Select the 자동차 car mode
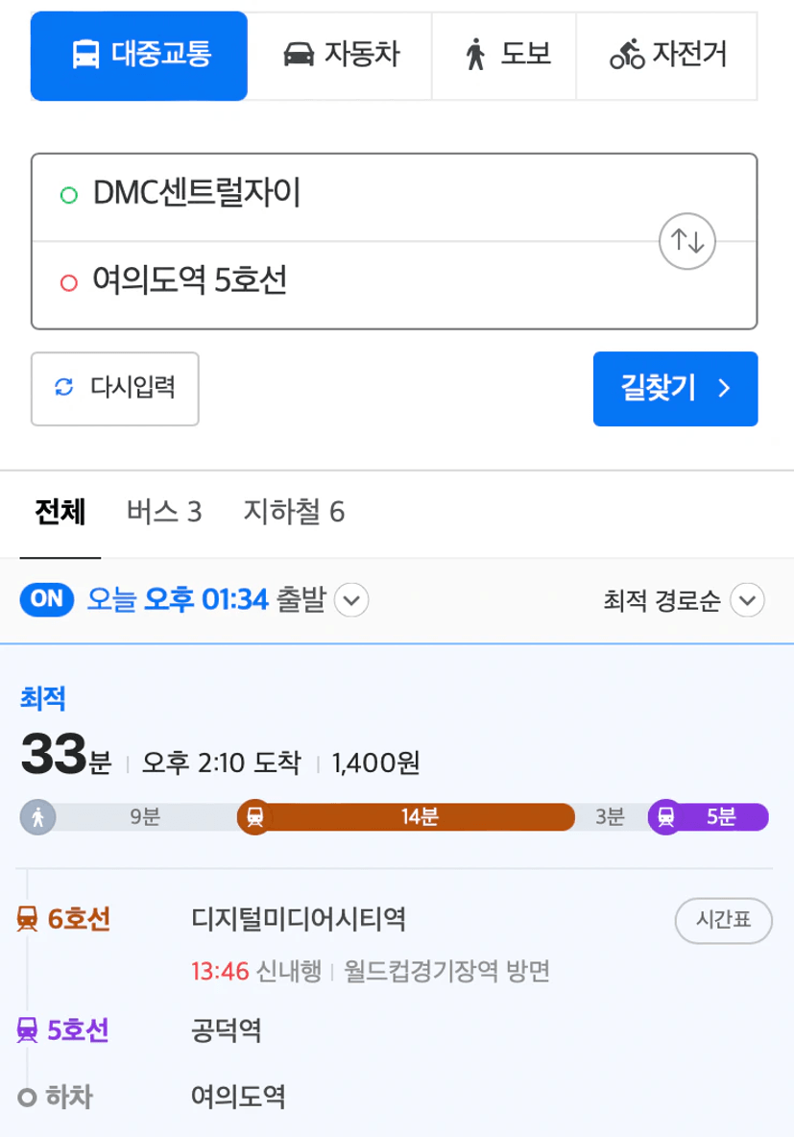Screen dimensions: 794x1137 click(340, 55)
